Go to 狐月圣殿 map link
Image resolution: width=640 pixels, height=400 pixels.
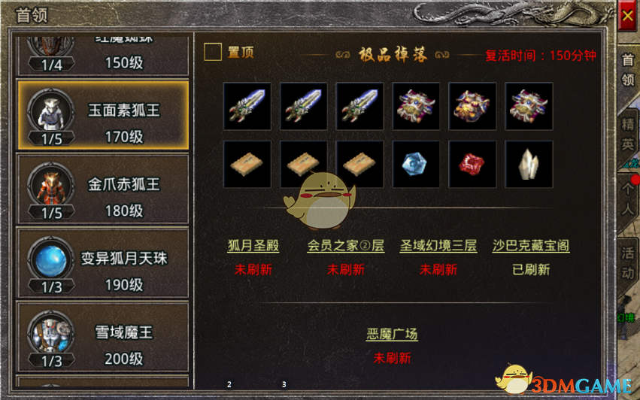[x=253, y=245]
